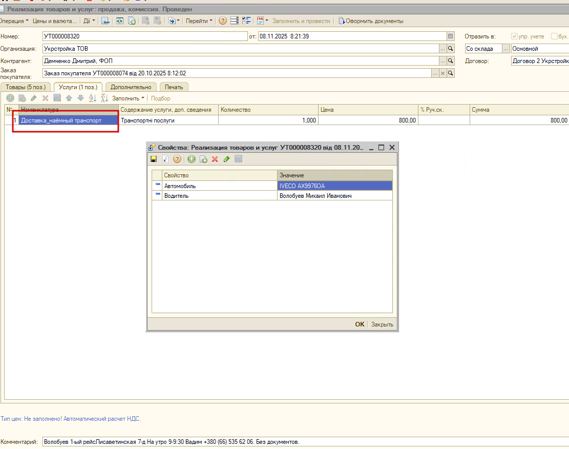569x449 pixels.
Task: Sort services ascending A-Z
Action: point(93,98)
